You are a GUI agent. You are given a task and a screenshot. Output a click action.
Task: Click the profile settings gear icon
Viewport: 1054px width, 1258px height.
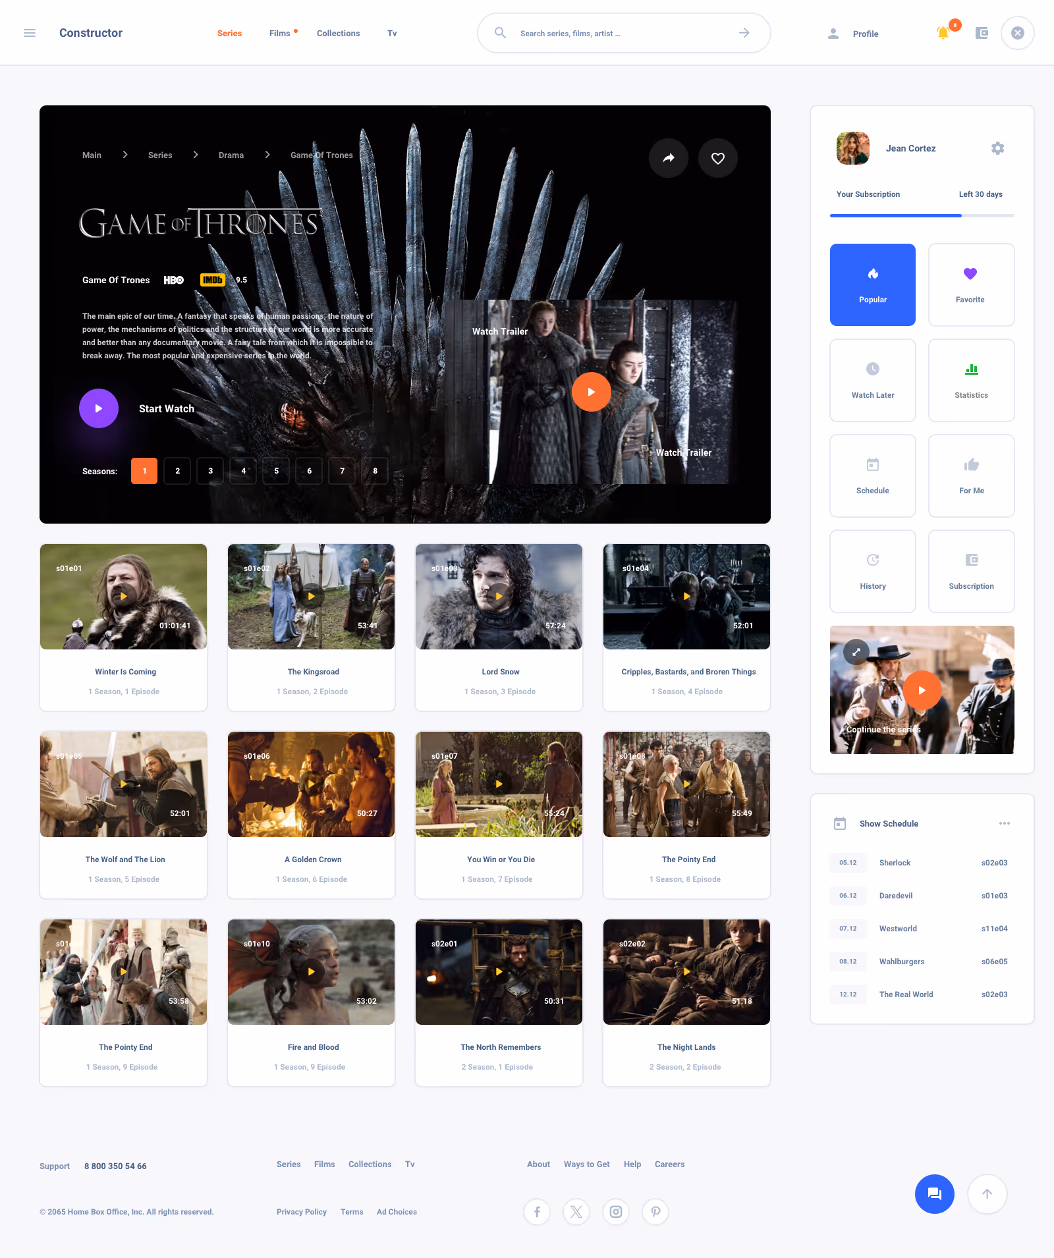pyautogui.click(x=997, y=148)
